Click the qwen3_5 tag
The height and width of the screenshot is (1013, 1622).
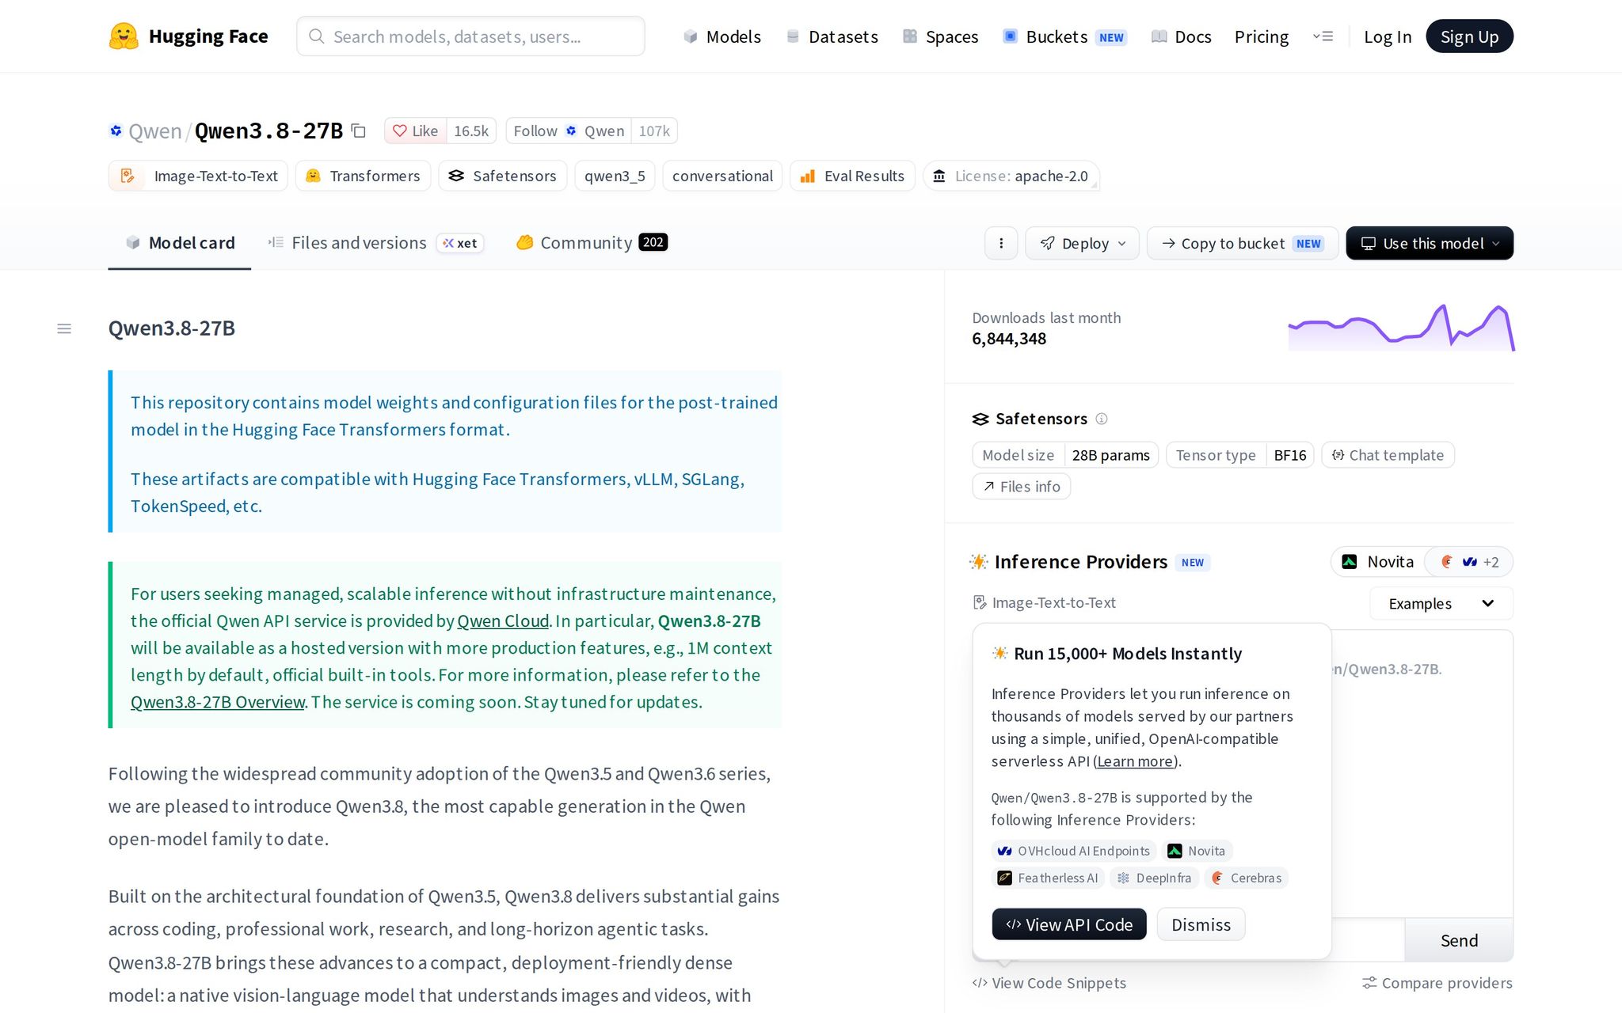[x=615, y=176]
